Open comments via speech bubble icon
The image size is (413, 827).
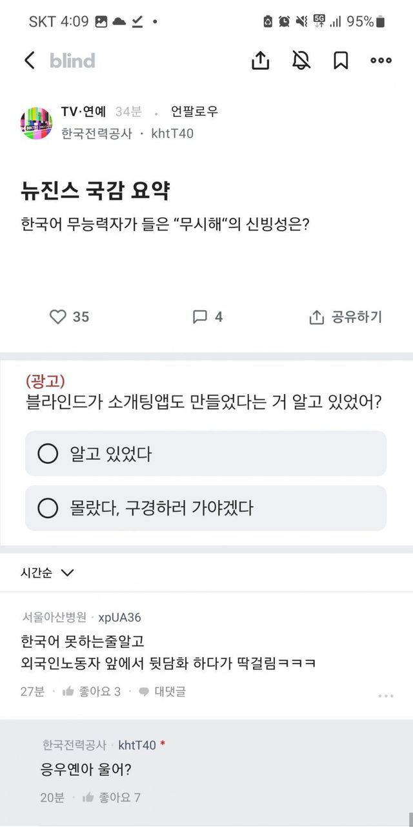point(201,317)
